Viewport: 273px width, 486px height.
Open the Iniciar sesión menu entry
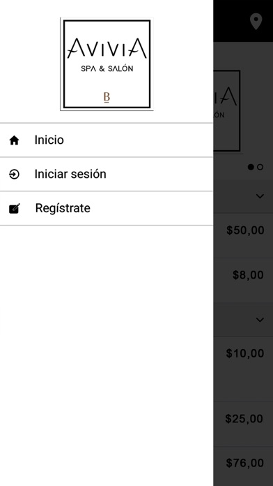point(107,174)
